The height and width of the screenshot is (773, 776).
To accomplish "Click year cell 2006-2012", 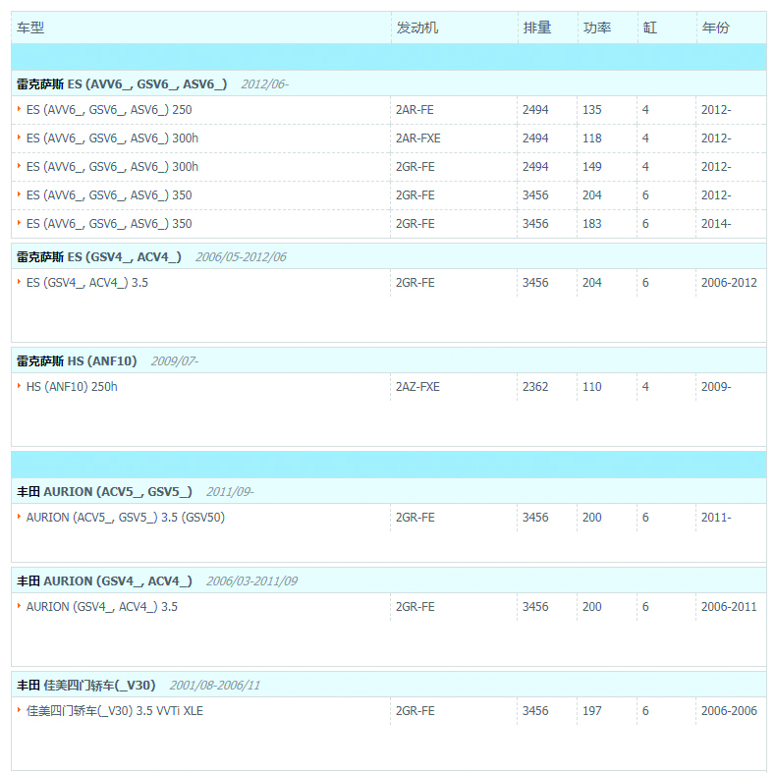I will click(729, 283).
